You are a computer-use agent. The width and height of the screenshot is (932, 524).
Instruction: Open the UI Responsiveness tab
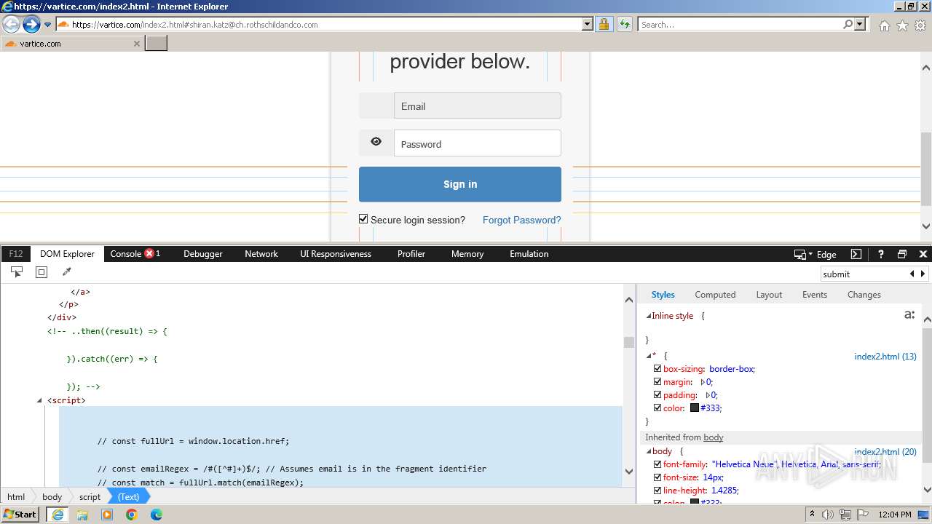(336, 254)
